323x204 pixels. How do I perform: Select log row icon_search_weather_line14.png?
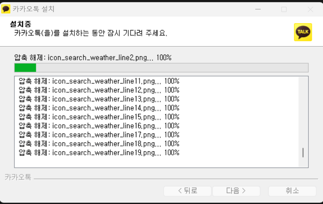(99, 108)
